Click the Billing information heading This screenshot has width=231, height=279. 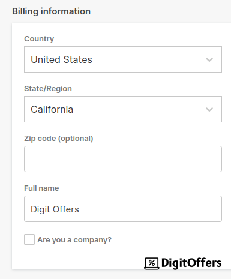click(52, 11)
